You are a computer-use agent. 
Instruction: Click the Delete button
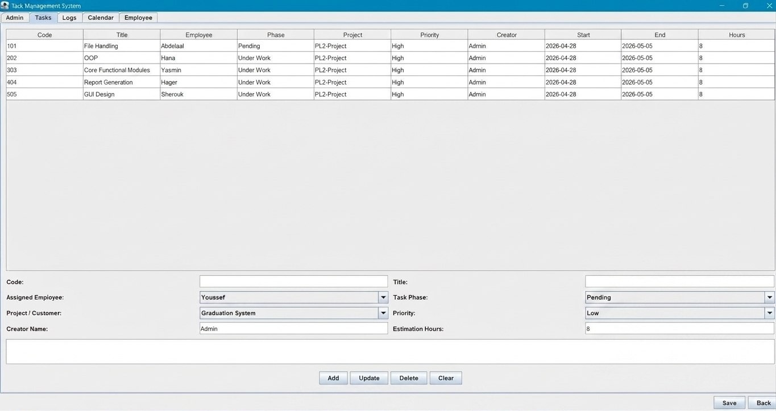[409, 378]
